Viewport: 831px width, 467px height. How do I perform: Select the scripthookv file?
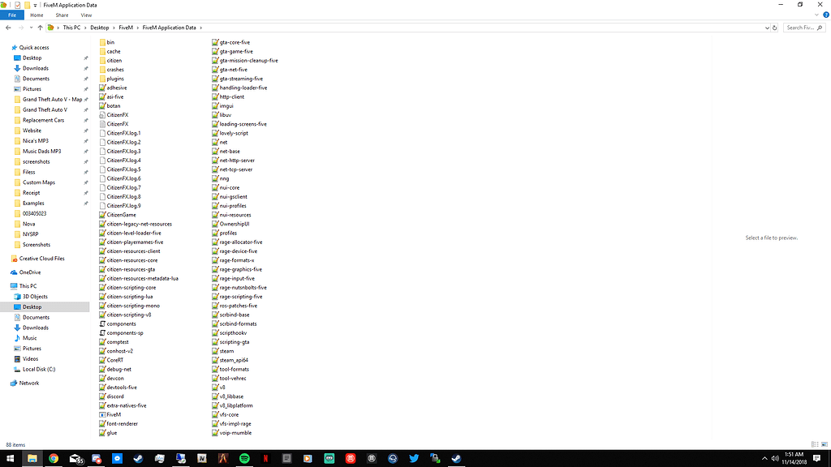[230, 333]
